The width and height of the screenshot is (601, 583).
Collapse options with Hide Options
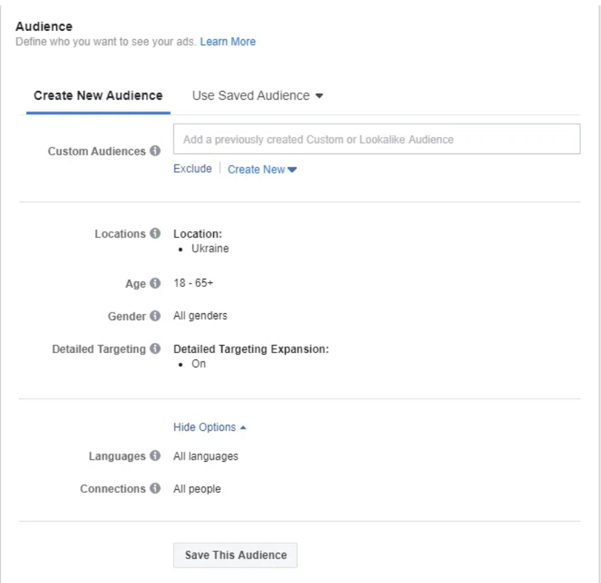click(x=209, y=427)
